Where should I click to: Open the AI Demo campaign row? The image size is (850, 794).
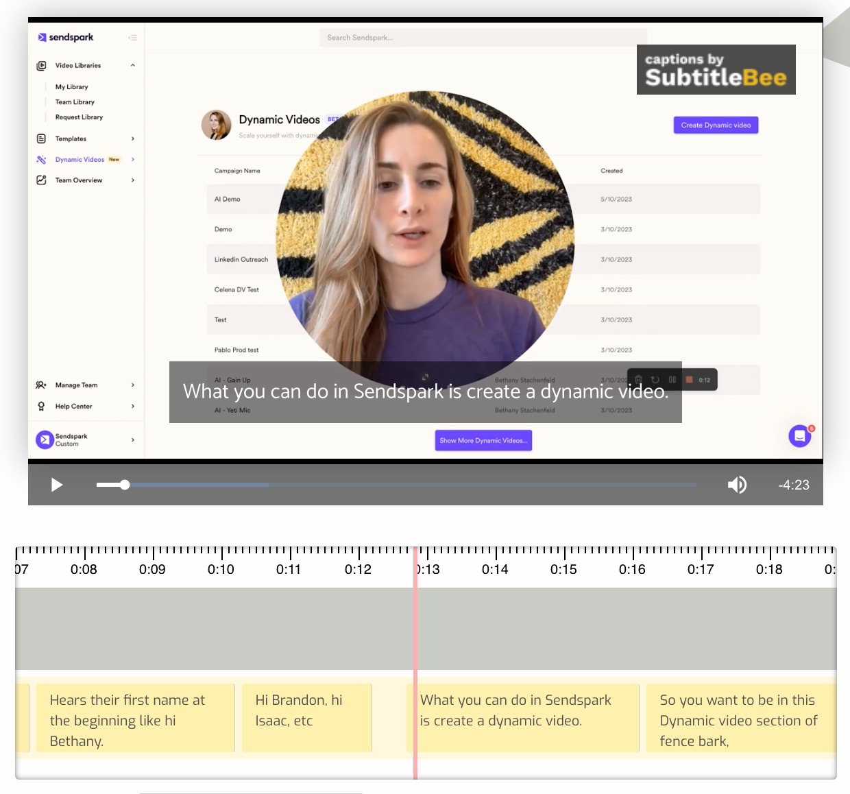(483, 199)
